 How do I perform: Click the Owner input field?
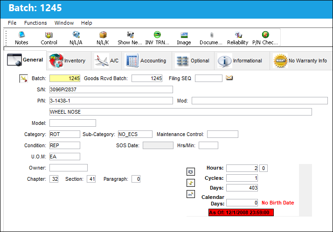click(x=69, y=168)
